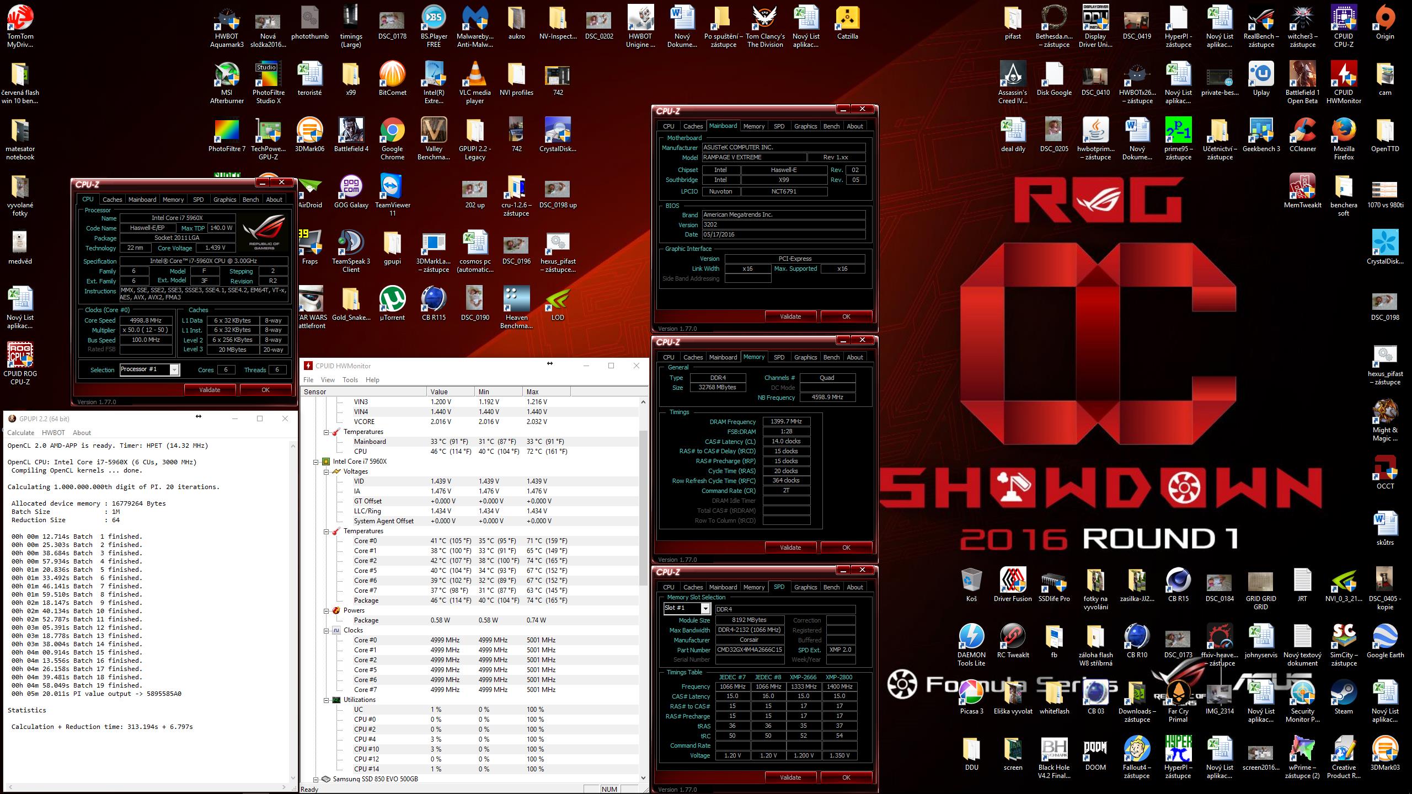This screenshot has height=794, width=1412.
Task: Click OK in the Memory CPU-Z window
Action: pyautogui.click(x=846, y=548)
